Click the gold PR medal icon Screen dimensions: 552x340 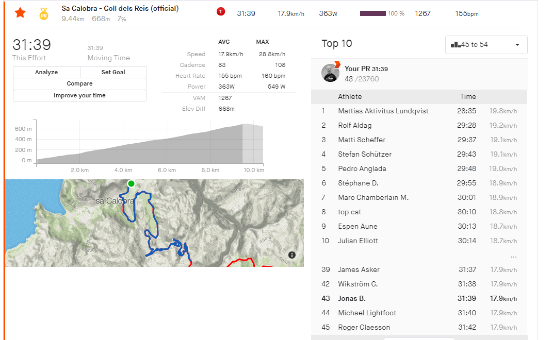pyautogui.click(x=44, y=14)
